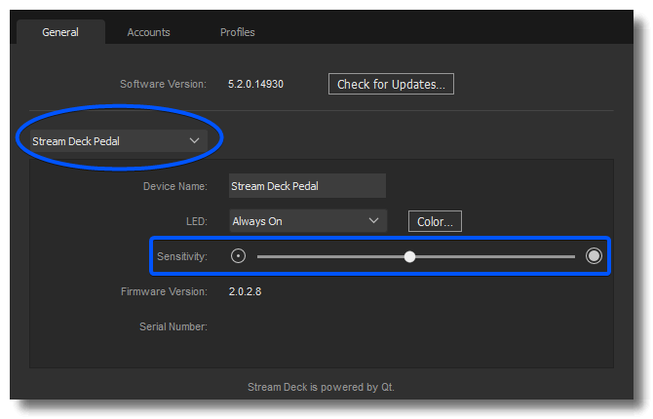The image size is (653, 419).
Task: Click the Serial Number label
Action: 173,326
